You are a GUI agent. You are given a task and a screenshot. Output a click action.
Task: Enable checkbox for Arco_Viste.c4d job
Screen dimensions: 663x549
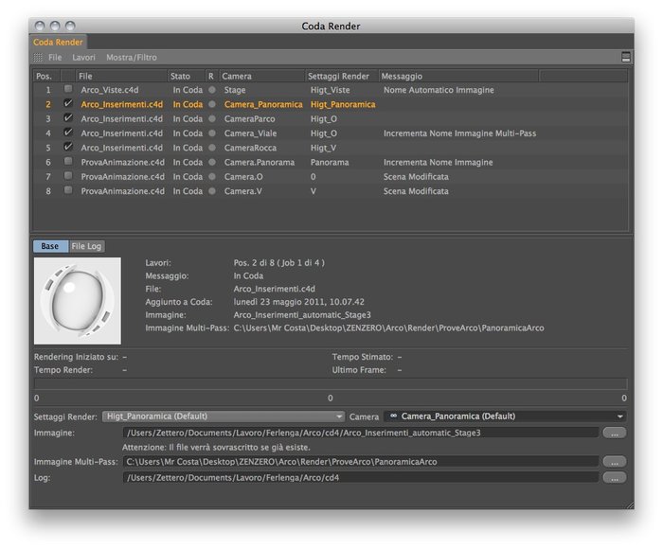click(x=67, y=89)
